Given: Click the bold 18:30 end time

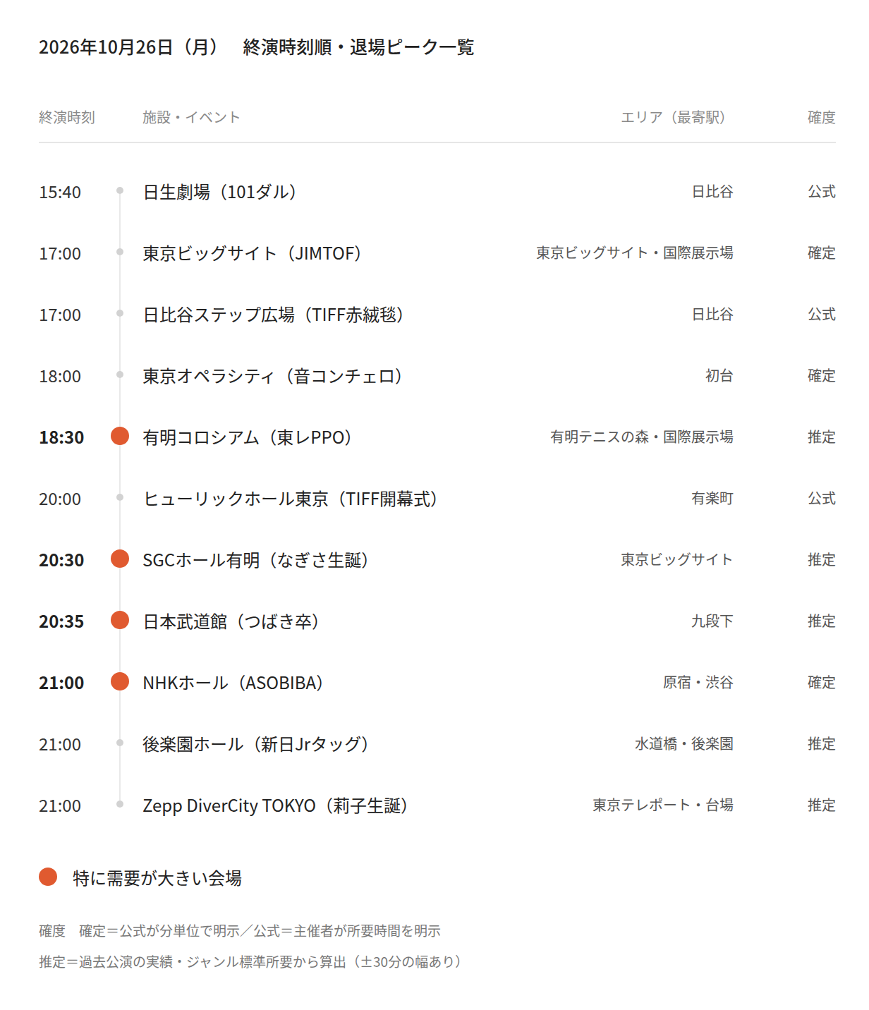Looking at the screenshot, I should pos(61,437).
